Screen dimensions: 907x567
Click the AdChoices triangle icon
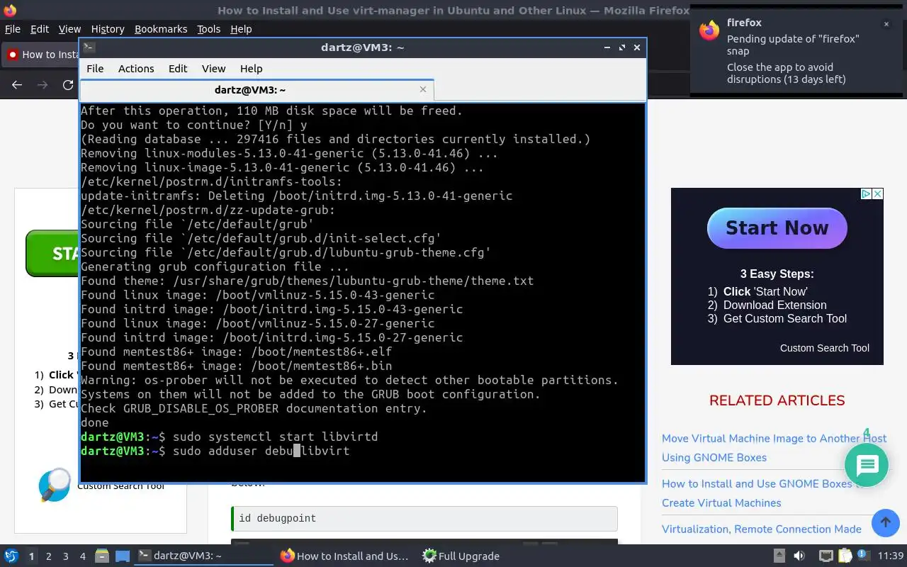866,194
